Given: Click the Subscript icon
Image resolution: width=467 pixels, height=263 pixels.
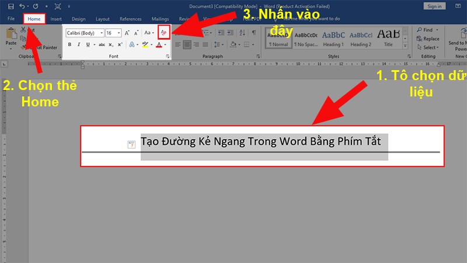Looking at the screenshot, I should (x=111, y=44).
